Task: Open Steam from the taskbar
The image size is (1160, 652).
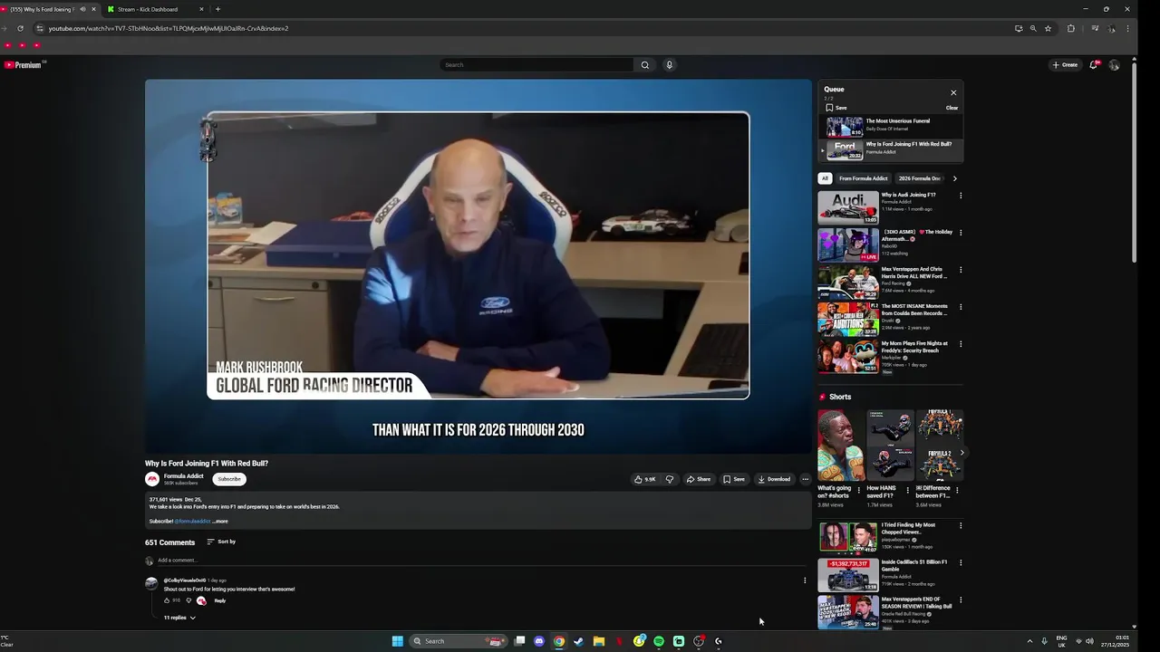Action: (x=579, y=641)
